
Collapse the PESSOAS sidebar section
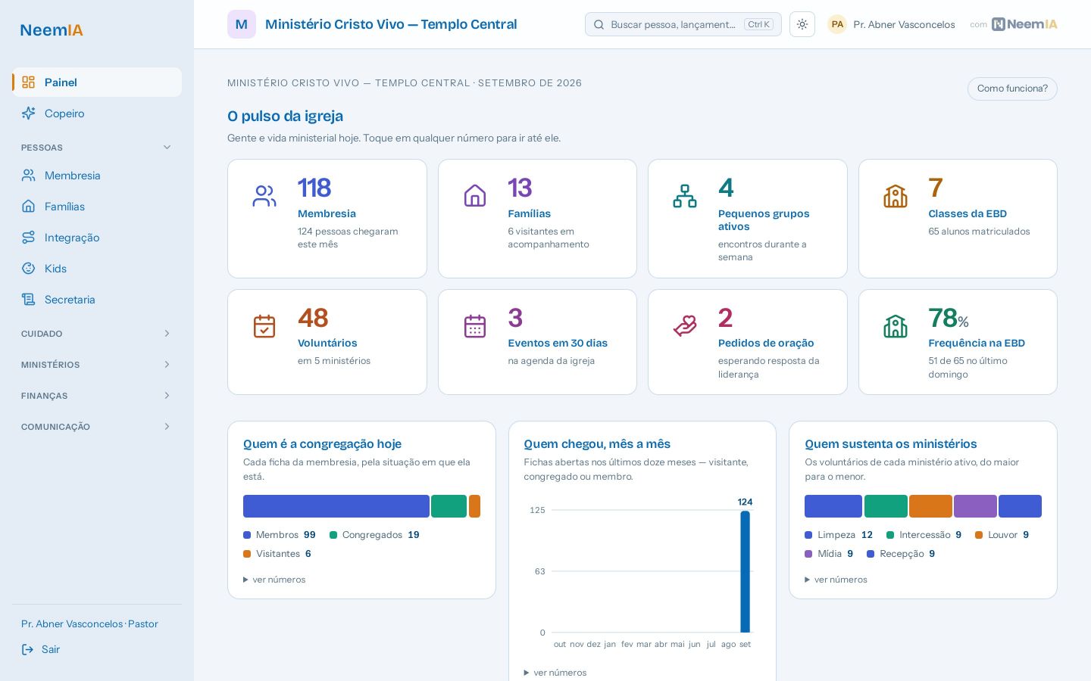(97, 148)
